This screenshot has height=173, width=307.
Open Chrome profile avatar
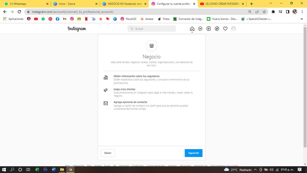(x=295, y=12)
